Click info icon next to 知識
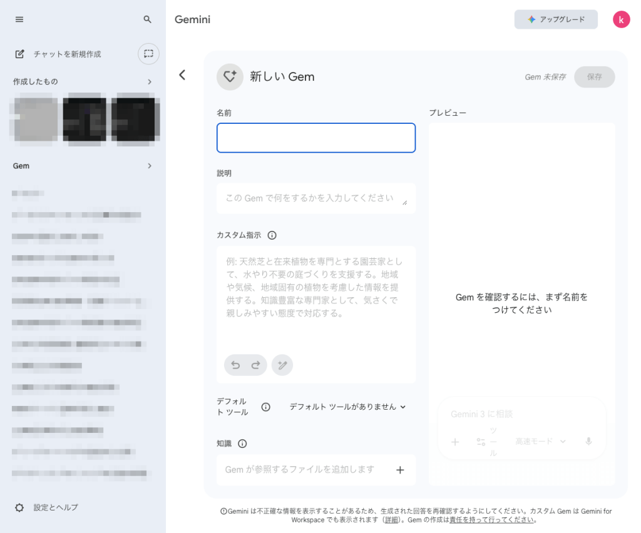 click(242, 444)
